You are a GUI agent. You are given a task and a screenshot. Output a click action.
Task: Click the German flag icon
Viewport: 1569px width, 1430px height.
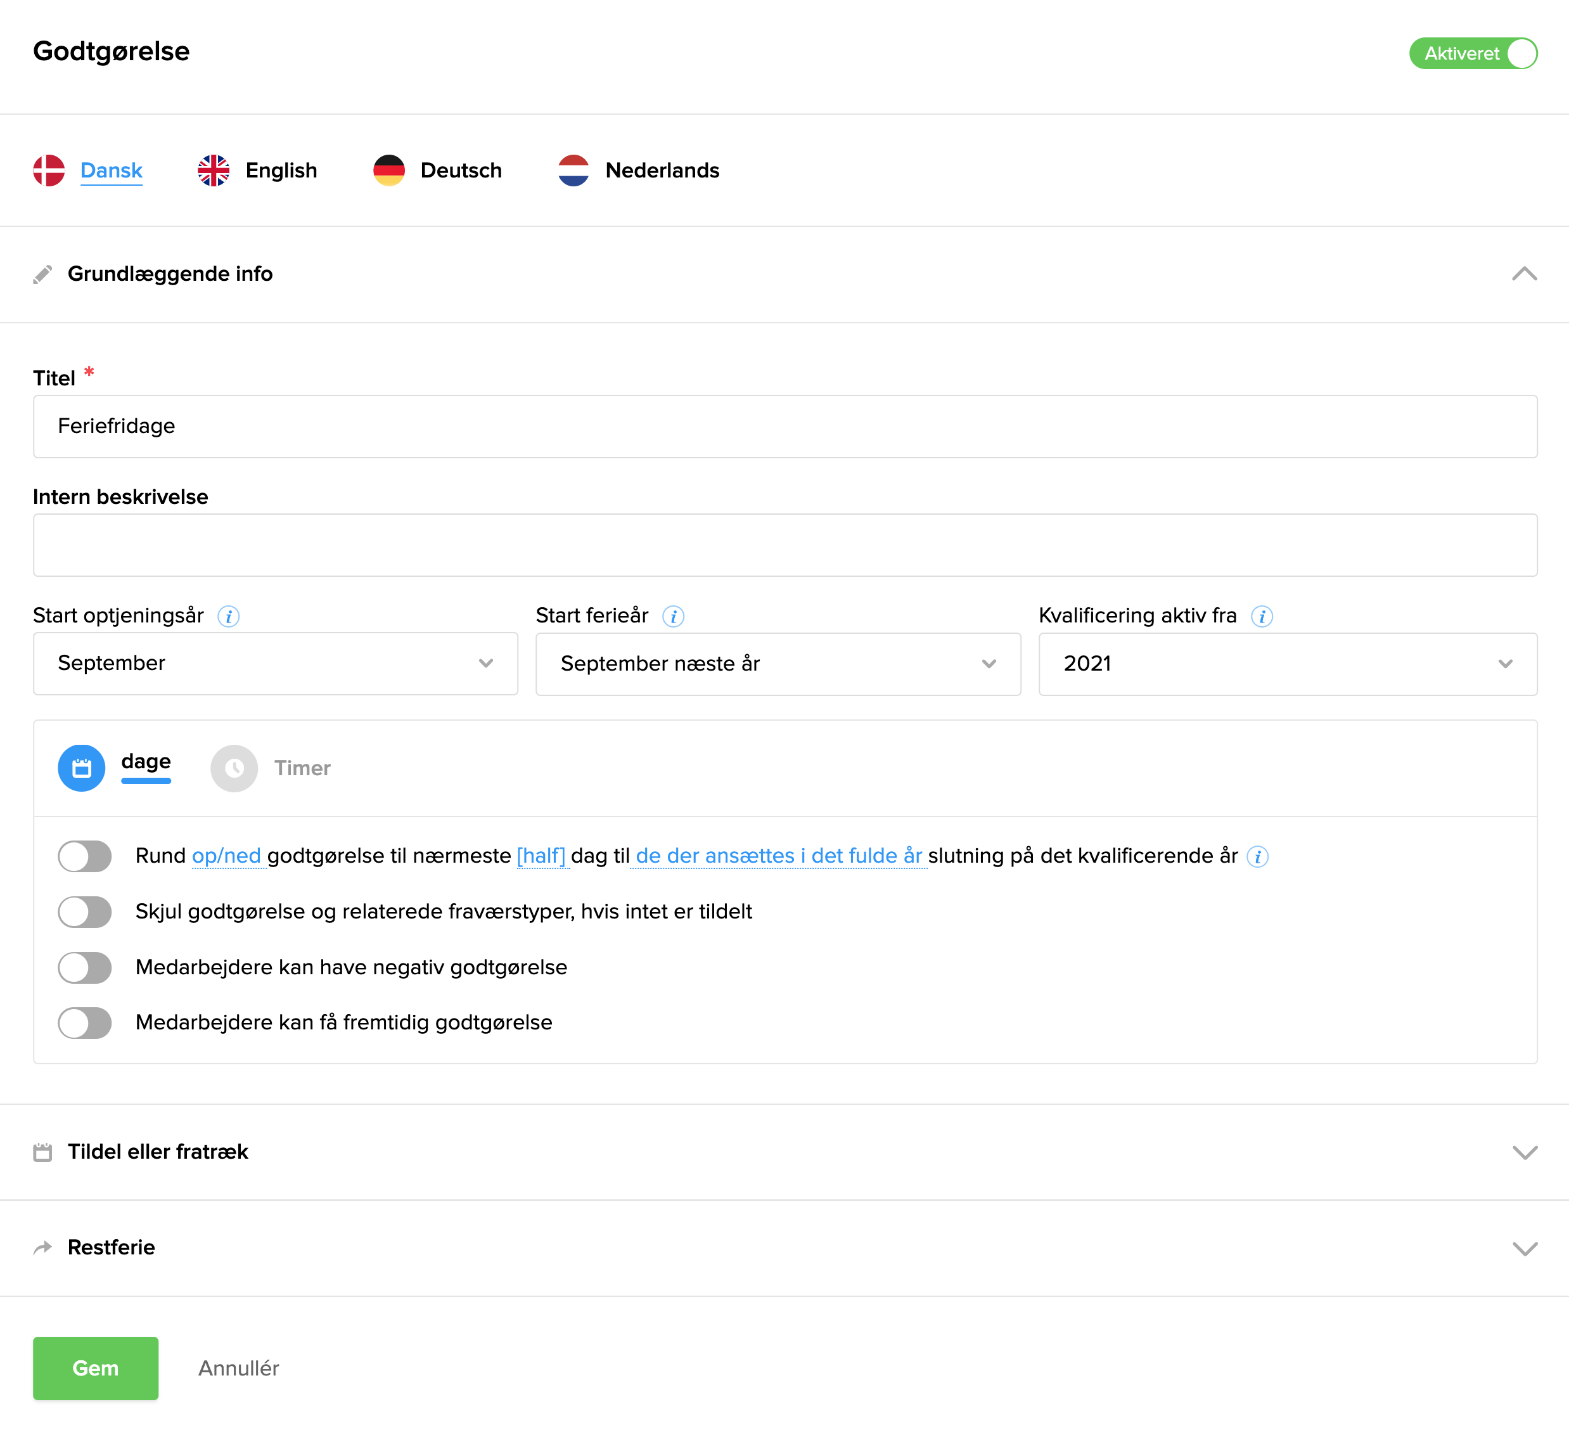coord(388,171)
